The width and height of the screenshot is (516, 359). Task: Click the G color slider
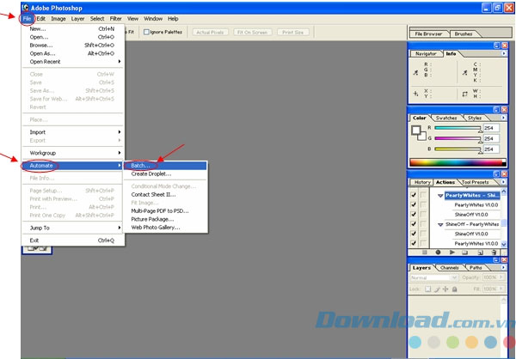pos(458,138)
